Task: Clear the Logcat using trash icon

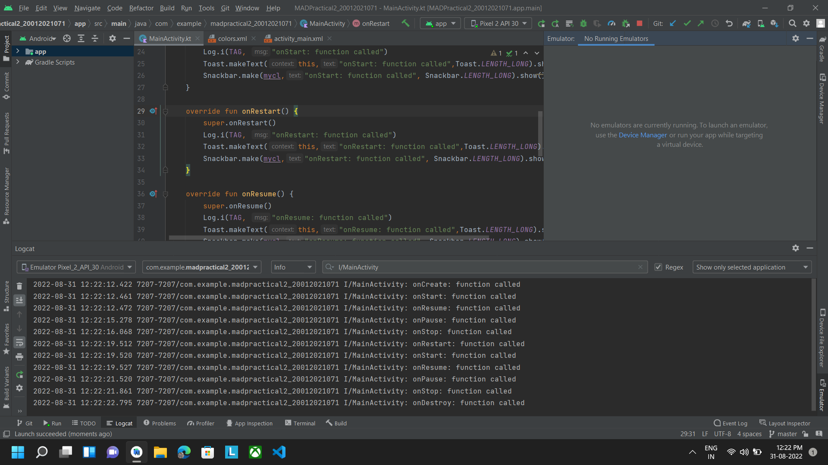Action: click(19, 286)
